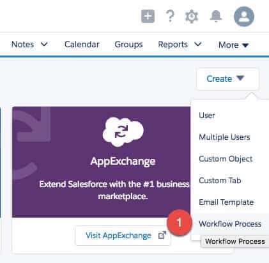
Task: Open the Reports tab
Action: [173, 45]
